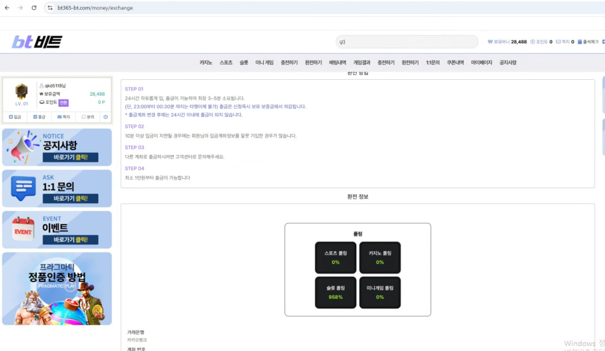
Task: Open 쿠폰내역 from the navigation bar
Action: coord(455,62)
